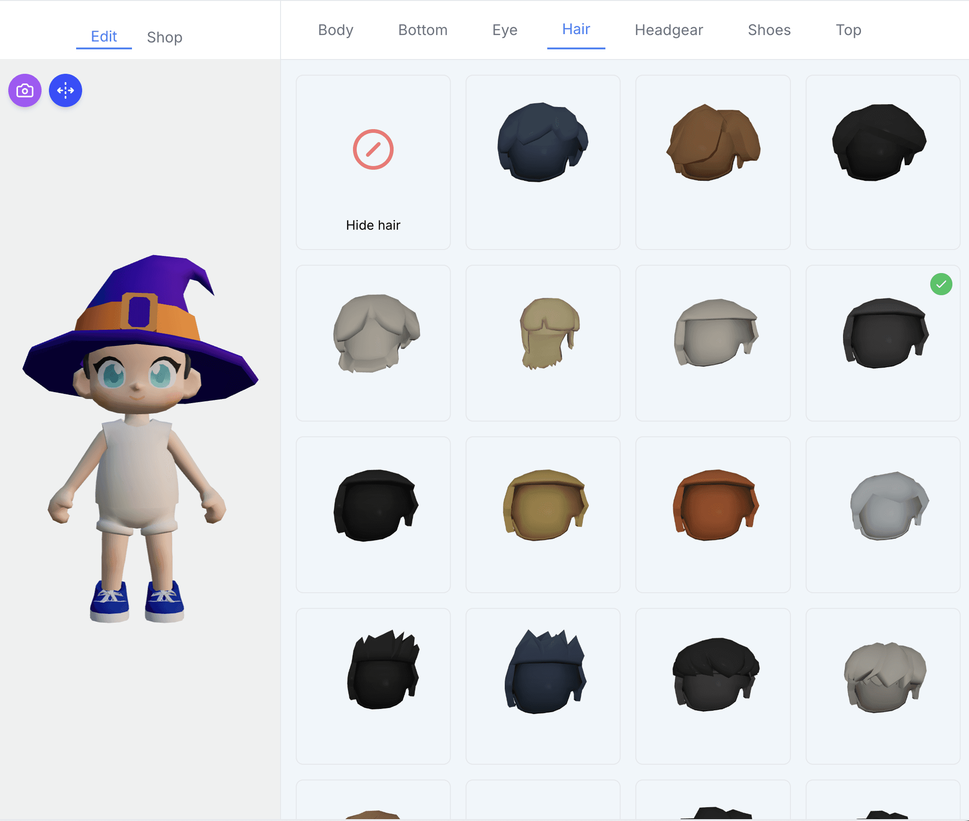The image size is (969, 821).
Task: Pick the black spiky hair style
Action: (x=383, y=669)
